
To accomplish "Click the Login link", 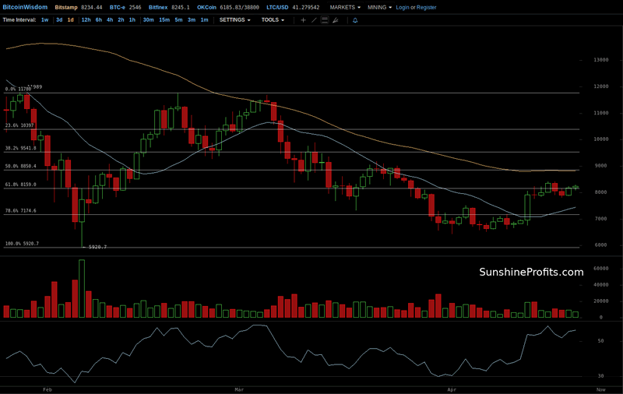I will pos(403,8).
